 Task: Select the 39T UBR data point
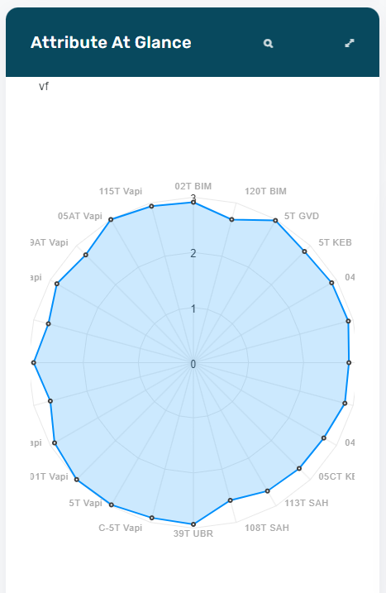click(193, 524)
